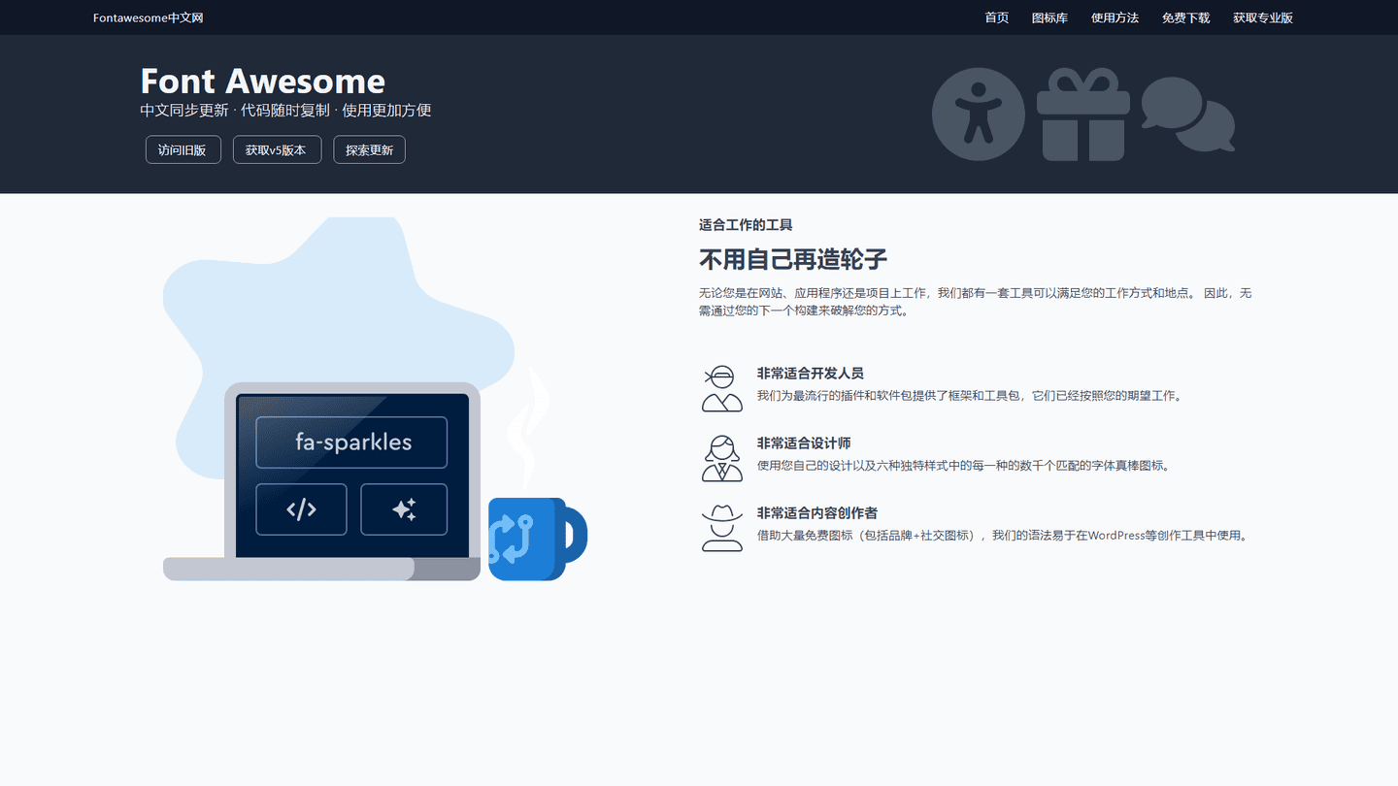Image resolution: width=1398 pixels, height=786 pixels.
Task: Select 免费下载 in the navigation bar
Action: (x=1186, y=17)
